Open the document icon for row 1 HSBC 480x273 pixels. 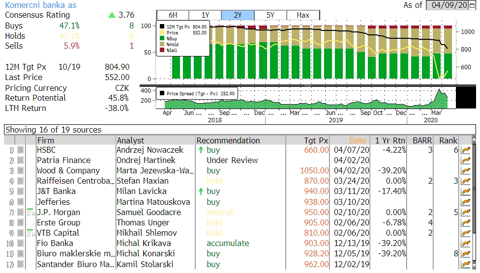tap(21, 150)
